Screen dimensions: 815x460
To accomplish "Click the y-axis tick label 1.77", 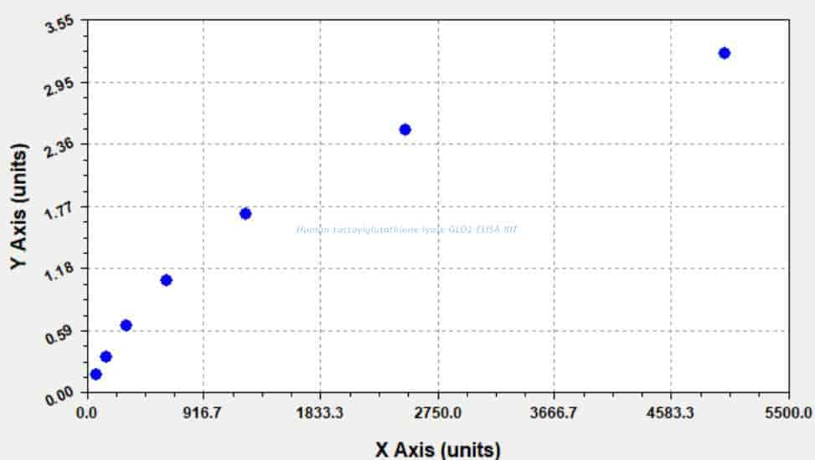I will 59,211.
